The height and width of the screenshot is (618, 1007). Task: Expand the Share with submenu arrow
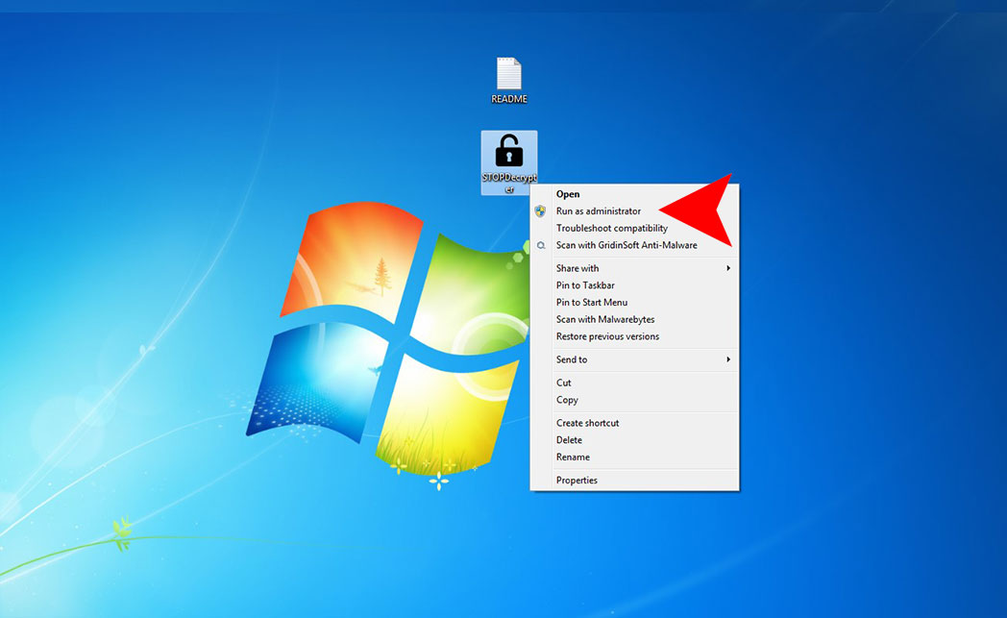coord(728,268)
